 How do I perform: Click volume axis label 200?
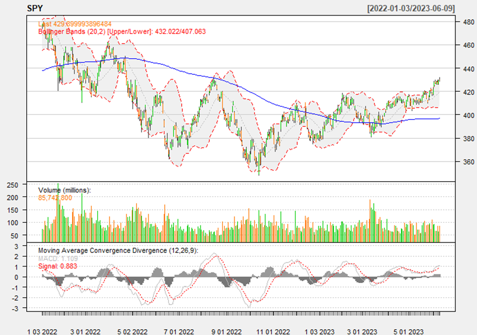click(x=13, y=198)
